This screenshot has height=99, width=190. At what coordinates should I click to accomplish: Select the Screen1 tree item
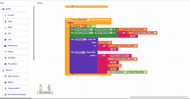[13, 70]
